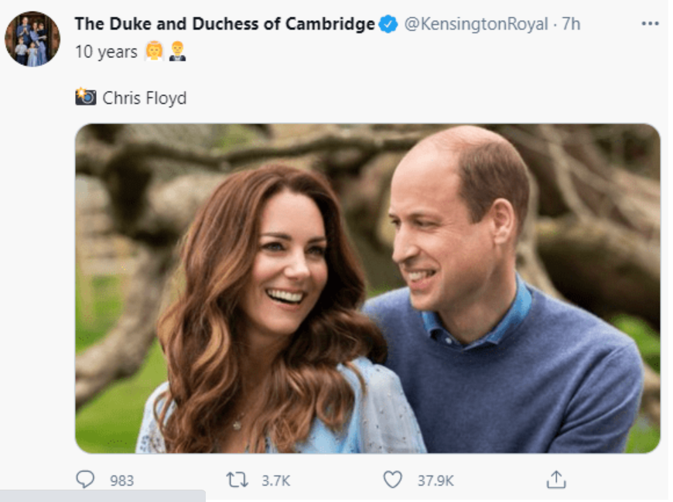Viewport: 673px width, 502px height.
Task: Click the blue verified badge
Action: (x=388, y=24)
